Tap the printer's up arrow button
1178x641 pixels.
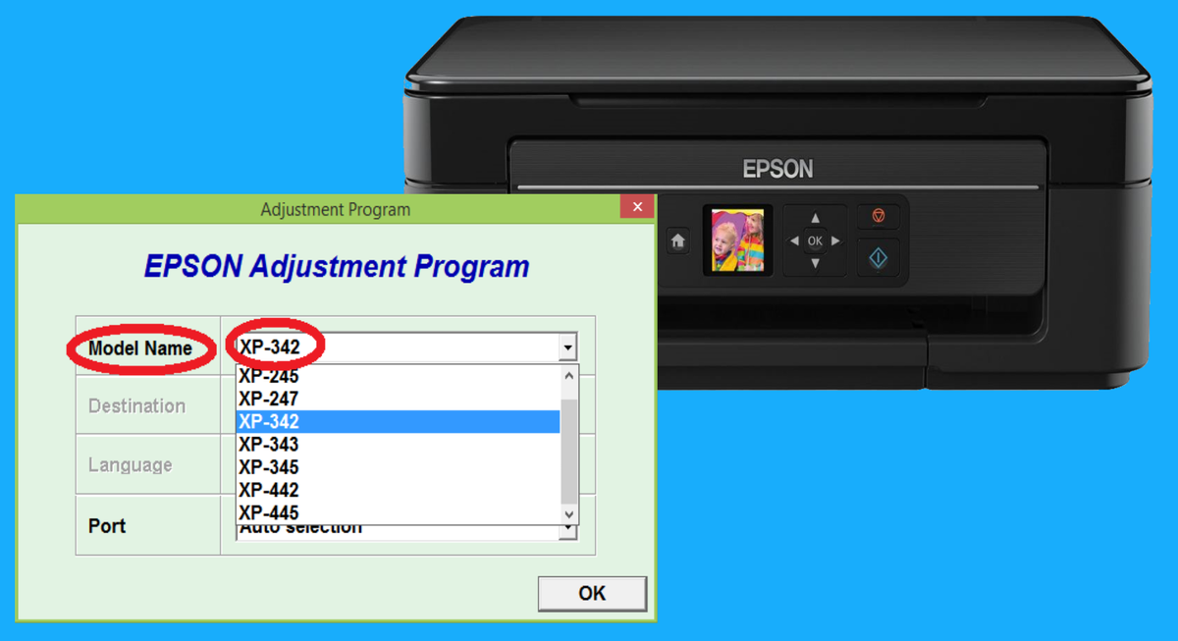coord(815,219)
